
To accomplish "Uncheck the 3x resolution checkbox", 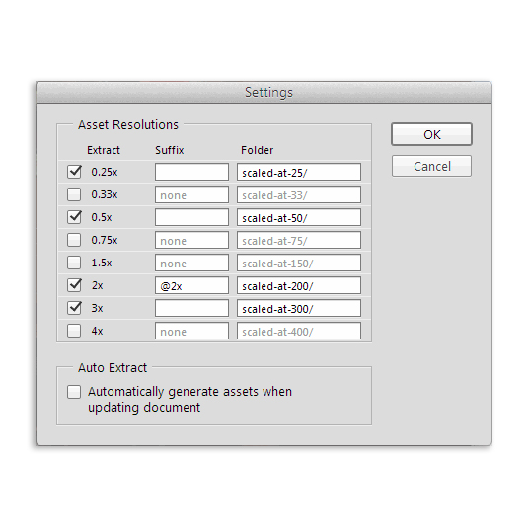I will [x=74, y=308].
